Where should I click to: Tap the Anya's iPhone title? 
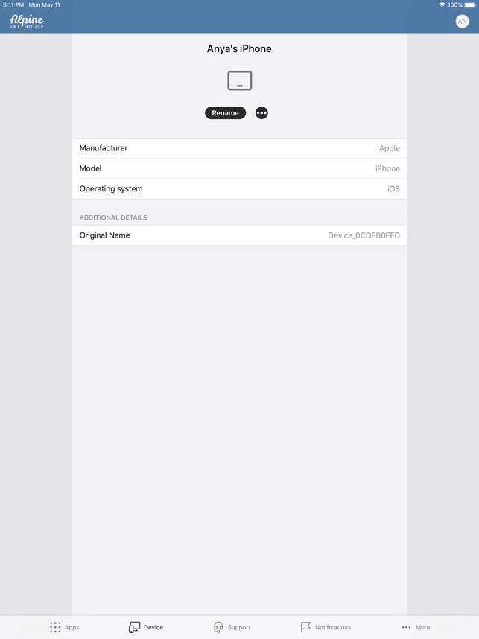[x=239, y=49]
